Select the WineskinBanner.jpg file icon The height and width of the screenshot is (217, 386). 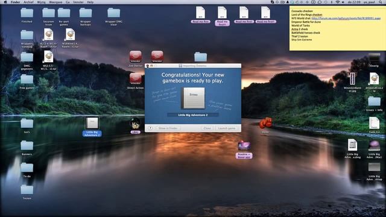[x=352, y=79]
